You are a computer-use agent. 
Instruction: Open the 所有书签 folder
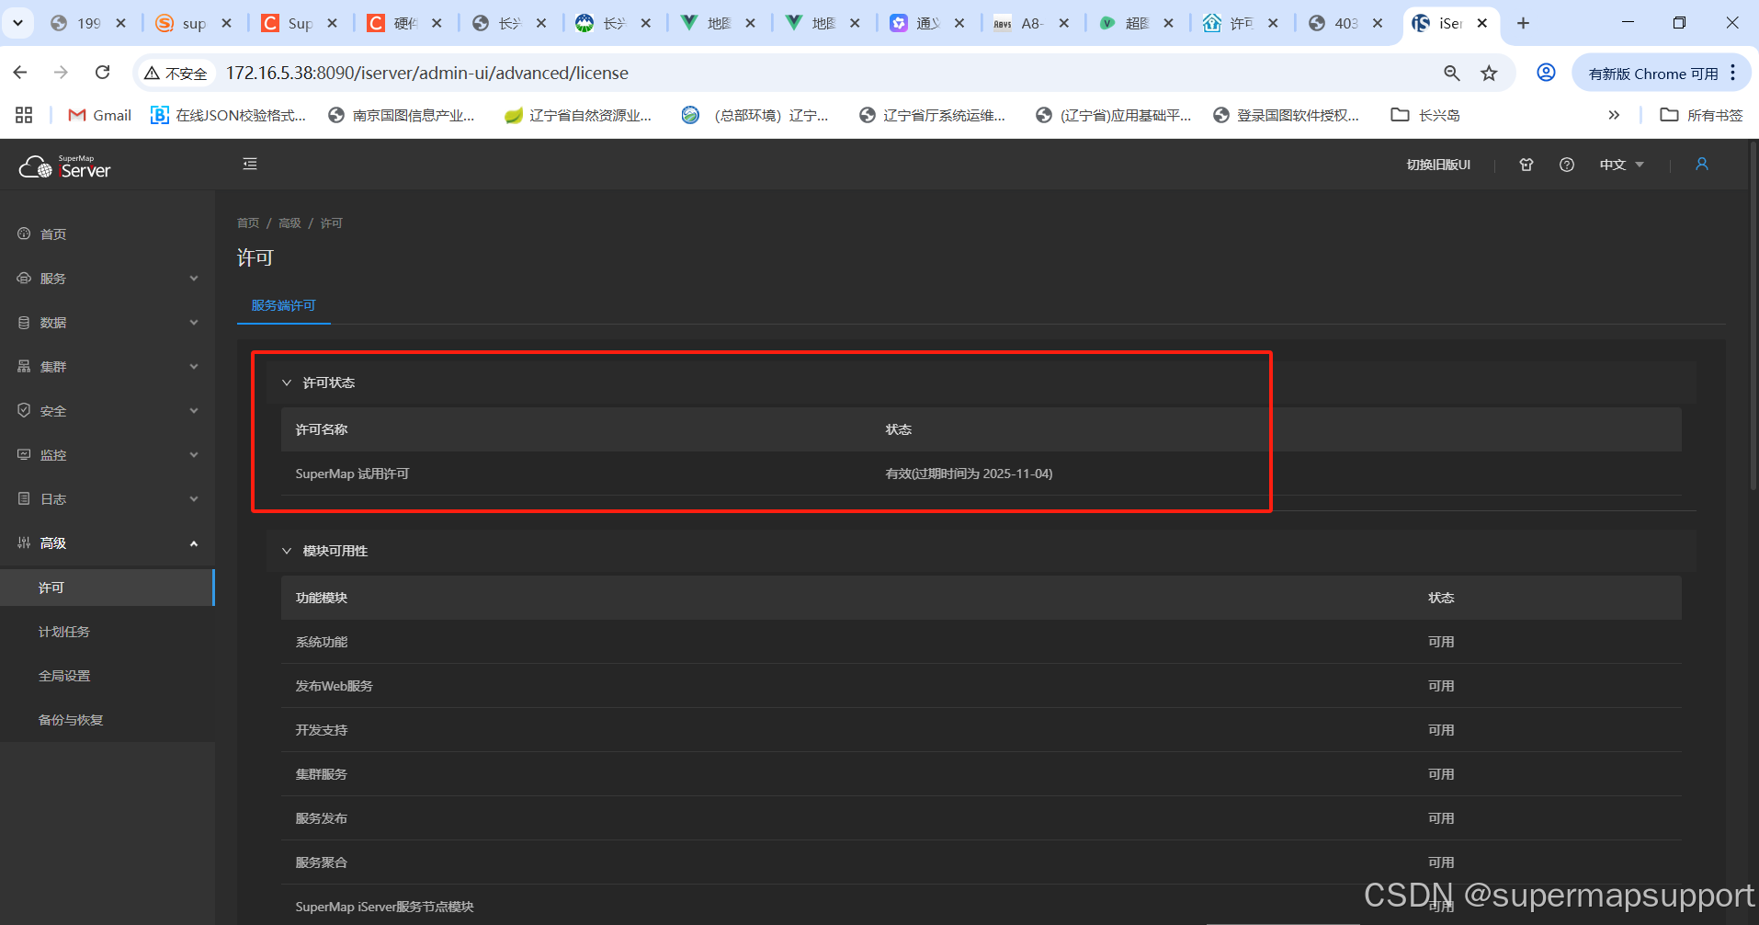pyautogui.click(x=1702, y=115)
